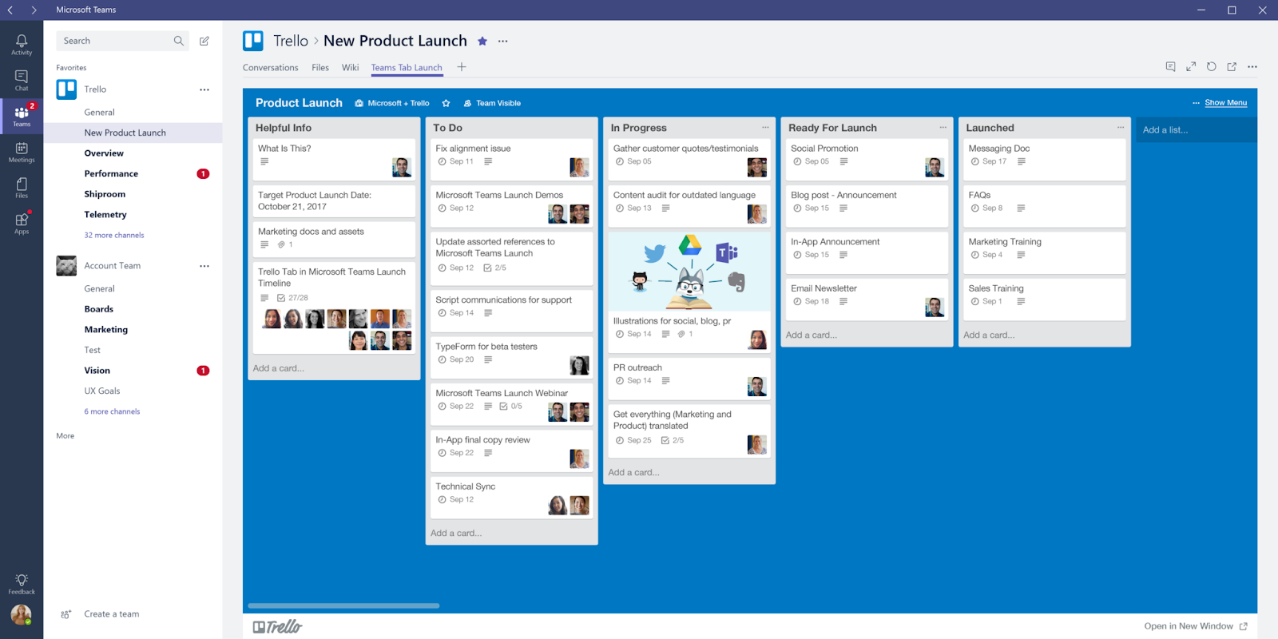This screenshot has height=639, width=1278.
Task: Open the tab conversation icon
Action: point(1170,67)
